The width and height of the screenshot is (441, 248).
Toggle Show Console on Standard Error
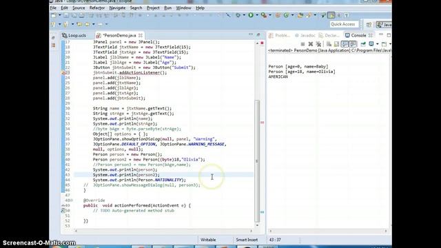(353, 44)
